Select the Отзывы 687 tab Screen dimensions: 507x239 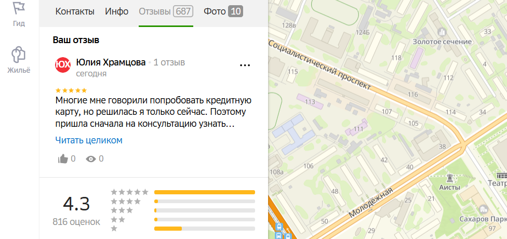(x=166, y=11)
